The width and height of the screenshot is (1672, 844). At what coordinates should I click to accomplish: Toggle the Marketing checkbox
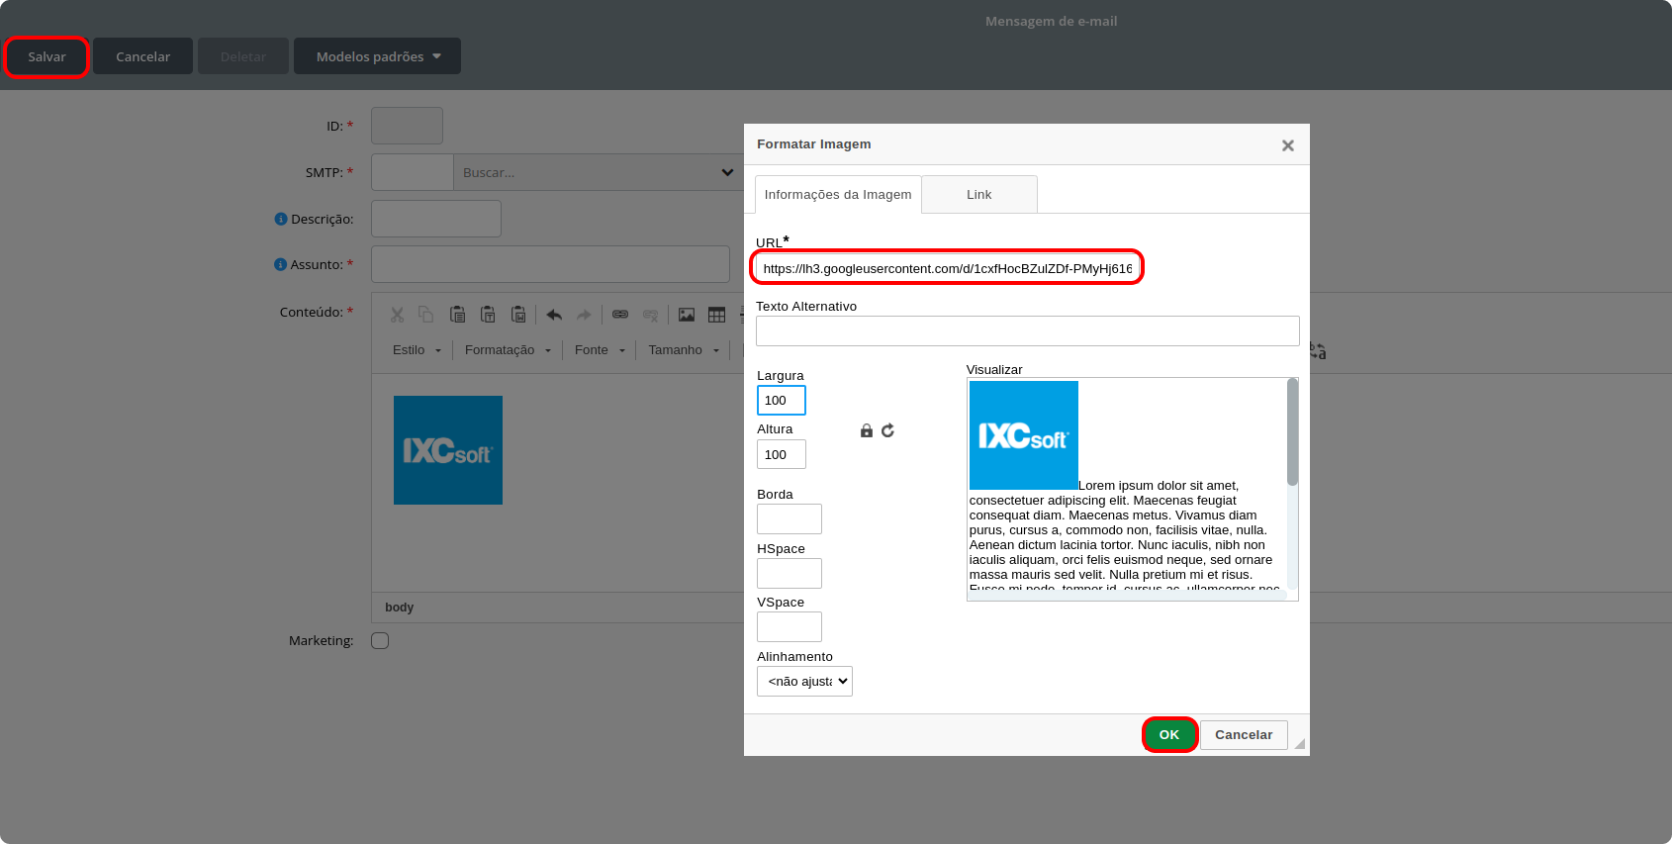[x=380, y=640]
